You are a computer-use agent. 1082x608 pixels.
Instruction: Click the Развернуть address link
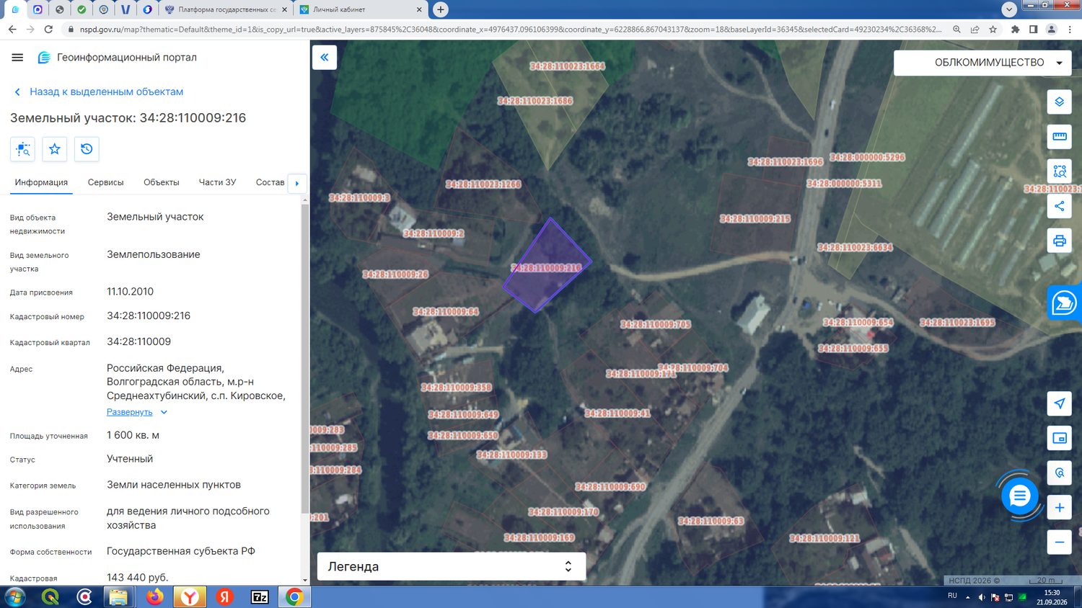[x=130, y=412]
